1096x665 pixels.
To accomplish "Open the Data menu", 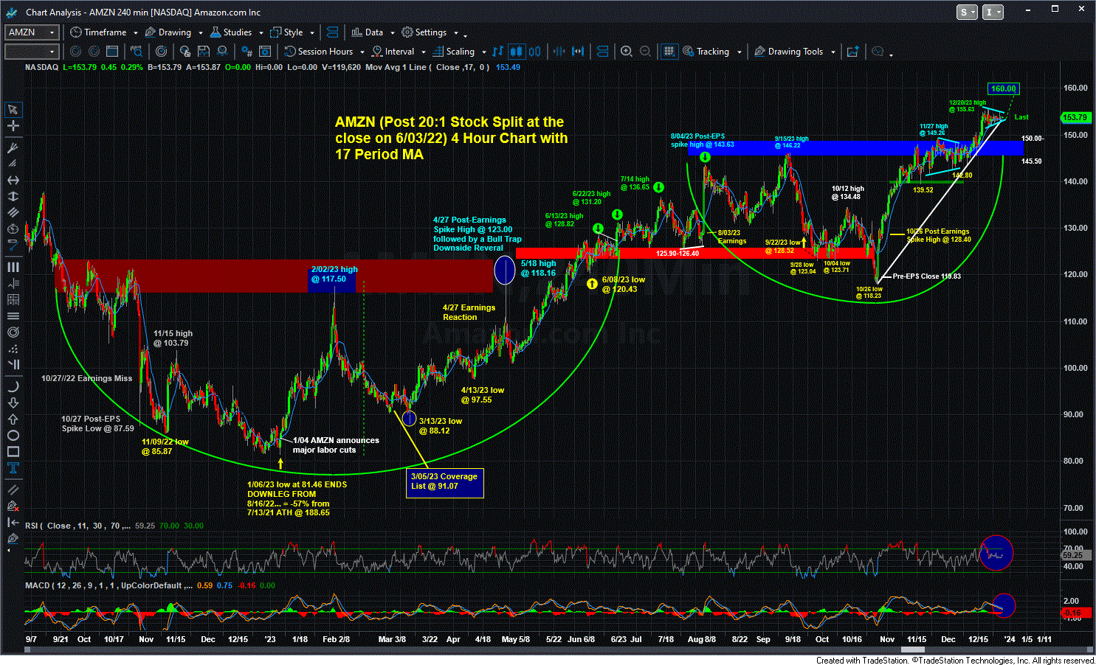I will [368, 32].
